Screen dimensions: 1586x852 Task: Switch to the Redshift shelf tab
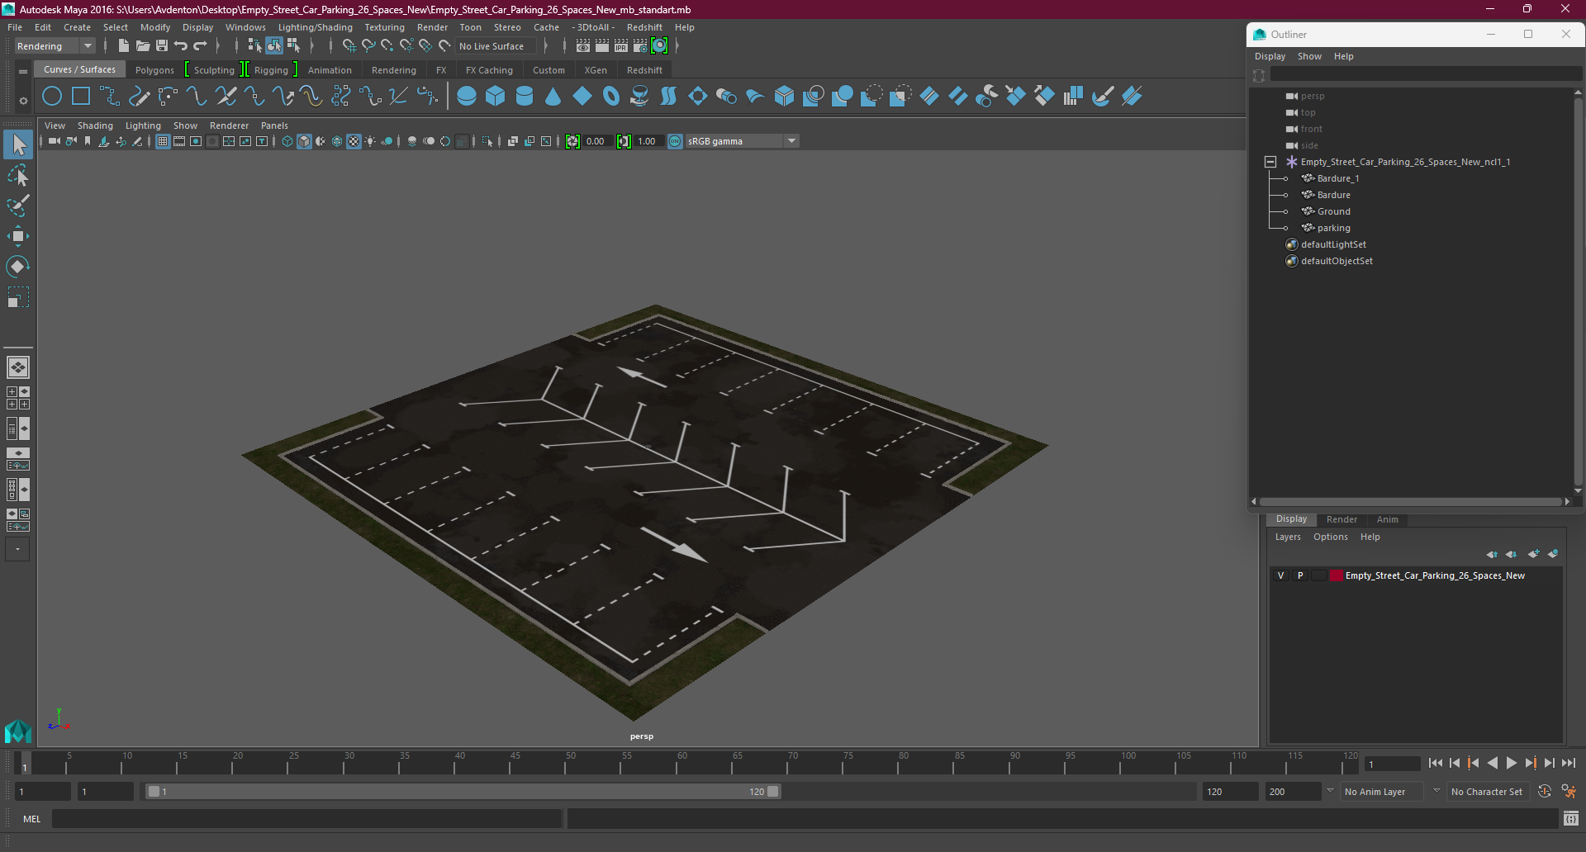(x=644, y=70)
